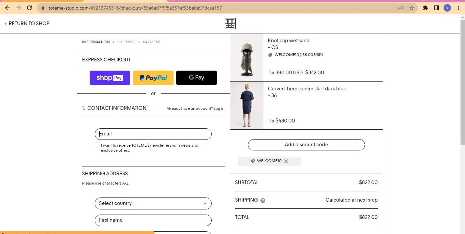Go to the Shipping breadcrumb step
Viewport: 465px width, 234px height.
(x=126, y=42)
